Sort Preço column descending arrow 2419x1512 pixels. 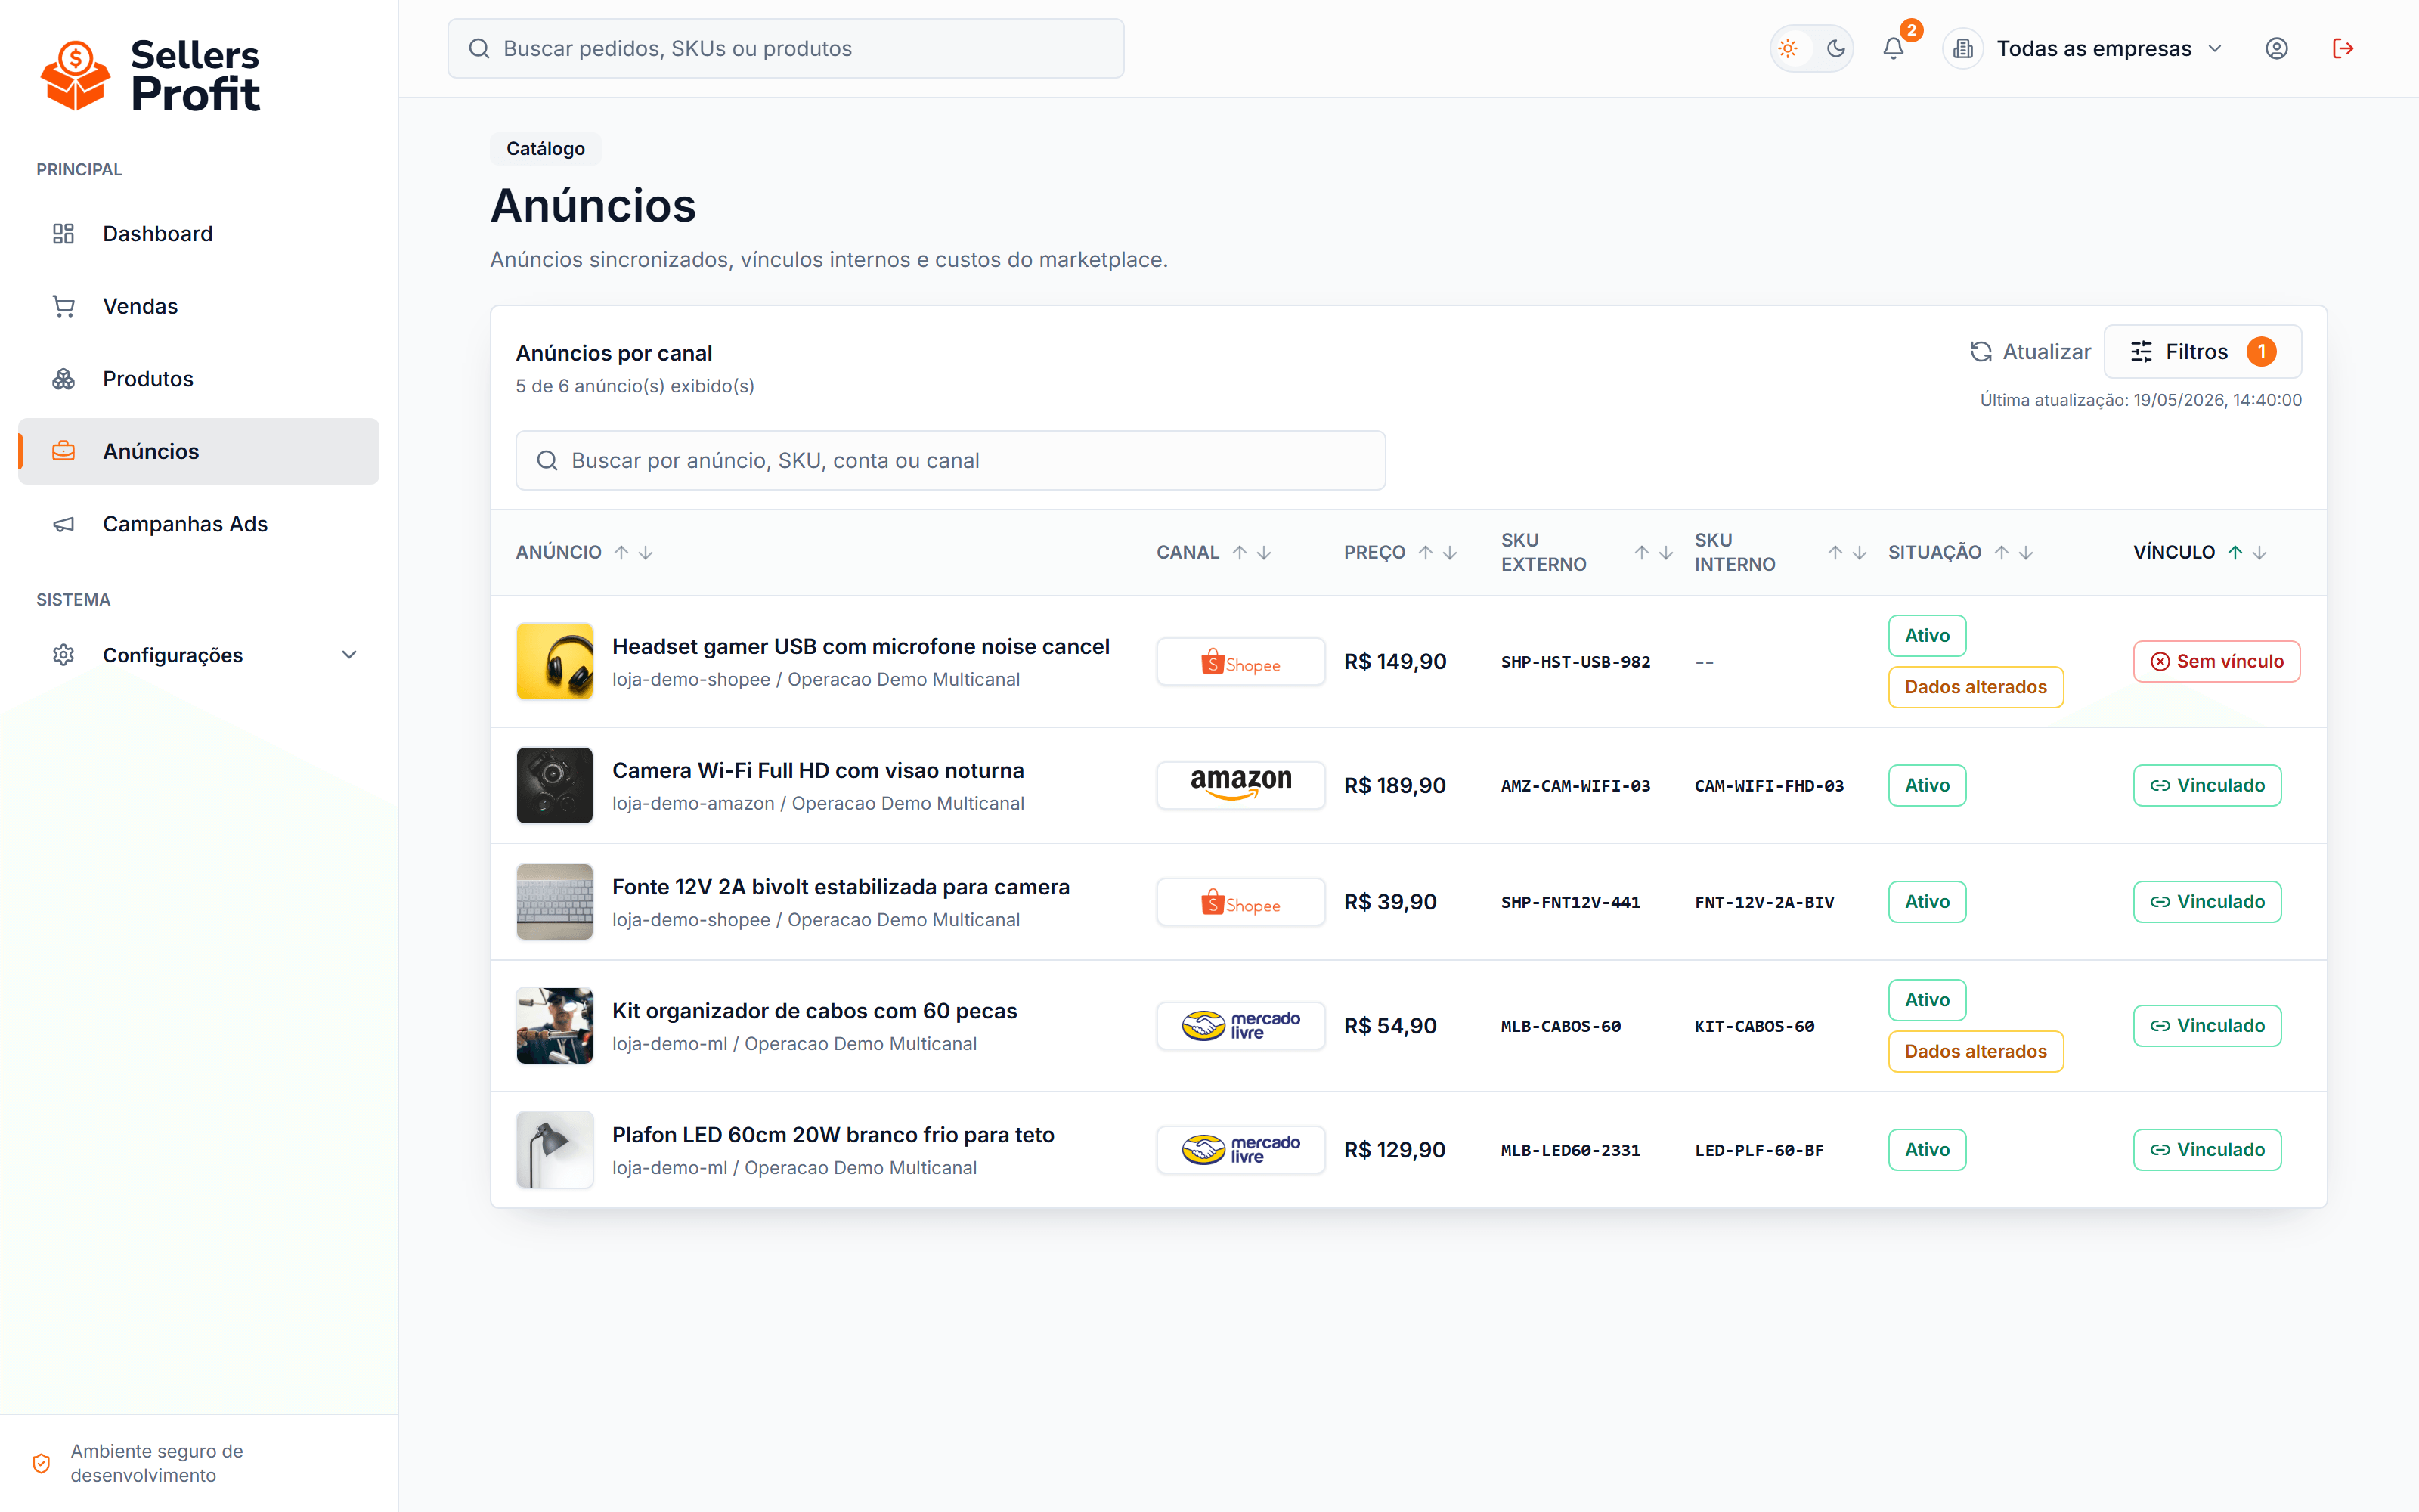(1449, 552)
